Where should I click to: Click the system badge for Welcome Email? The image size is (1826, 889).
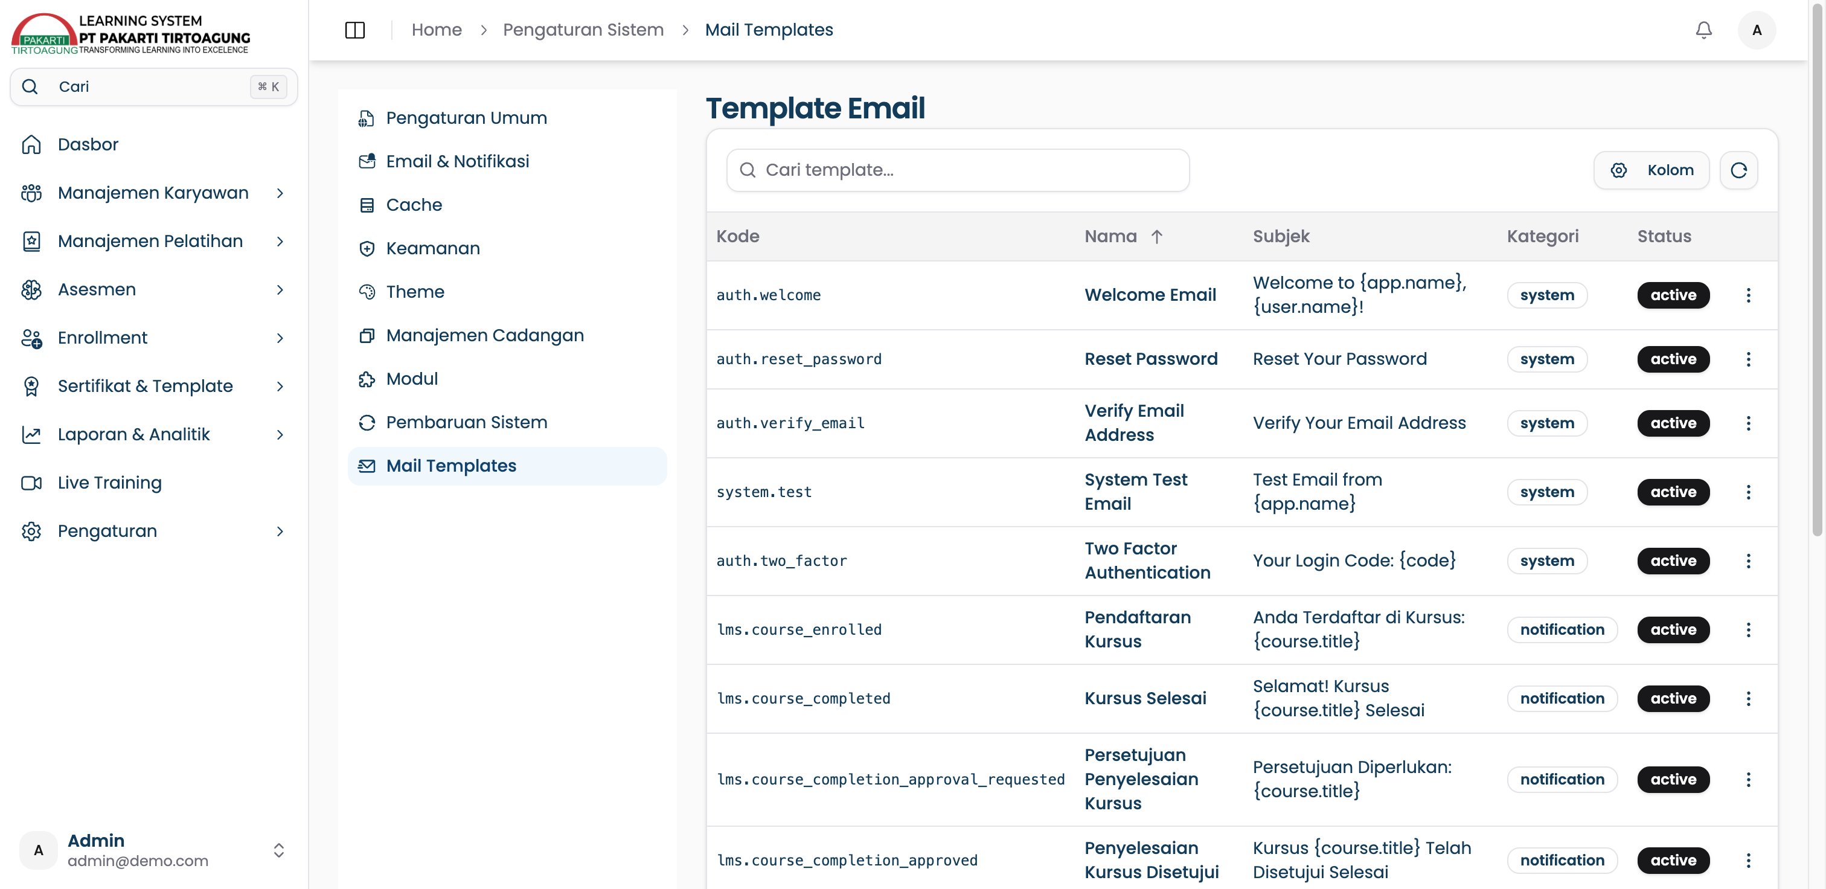[x=1546, y=295]
